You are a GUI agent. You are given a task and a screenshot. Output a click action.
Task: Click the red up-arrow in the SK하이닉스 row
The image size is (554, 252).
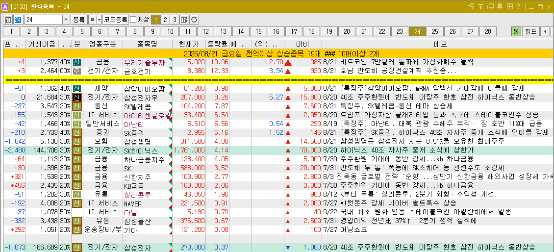coord(288,151)
